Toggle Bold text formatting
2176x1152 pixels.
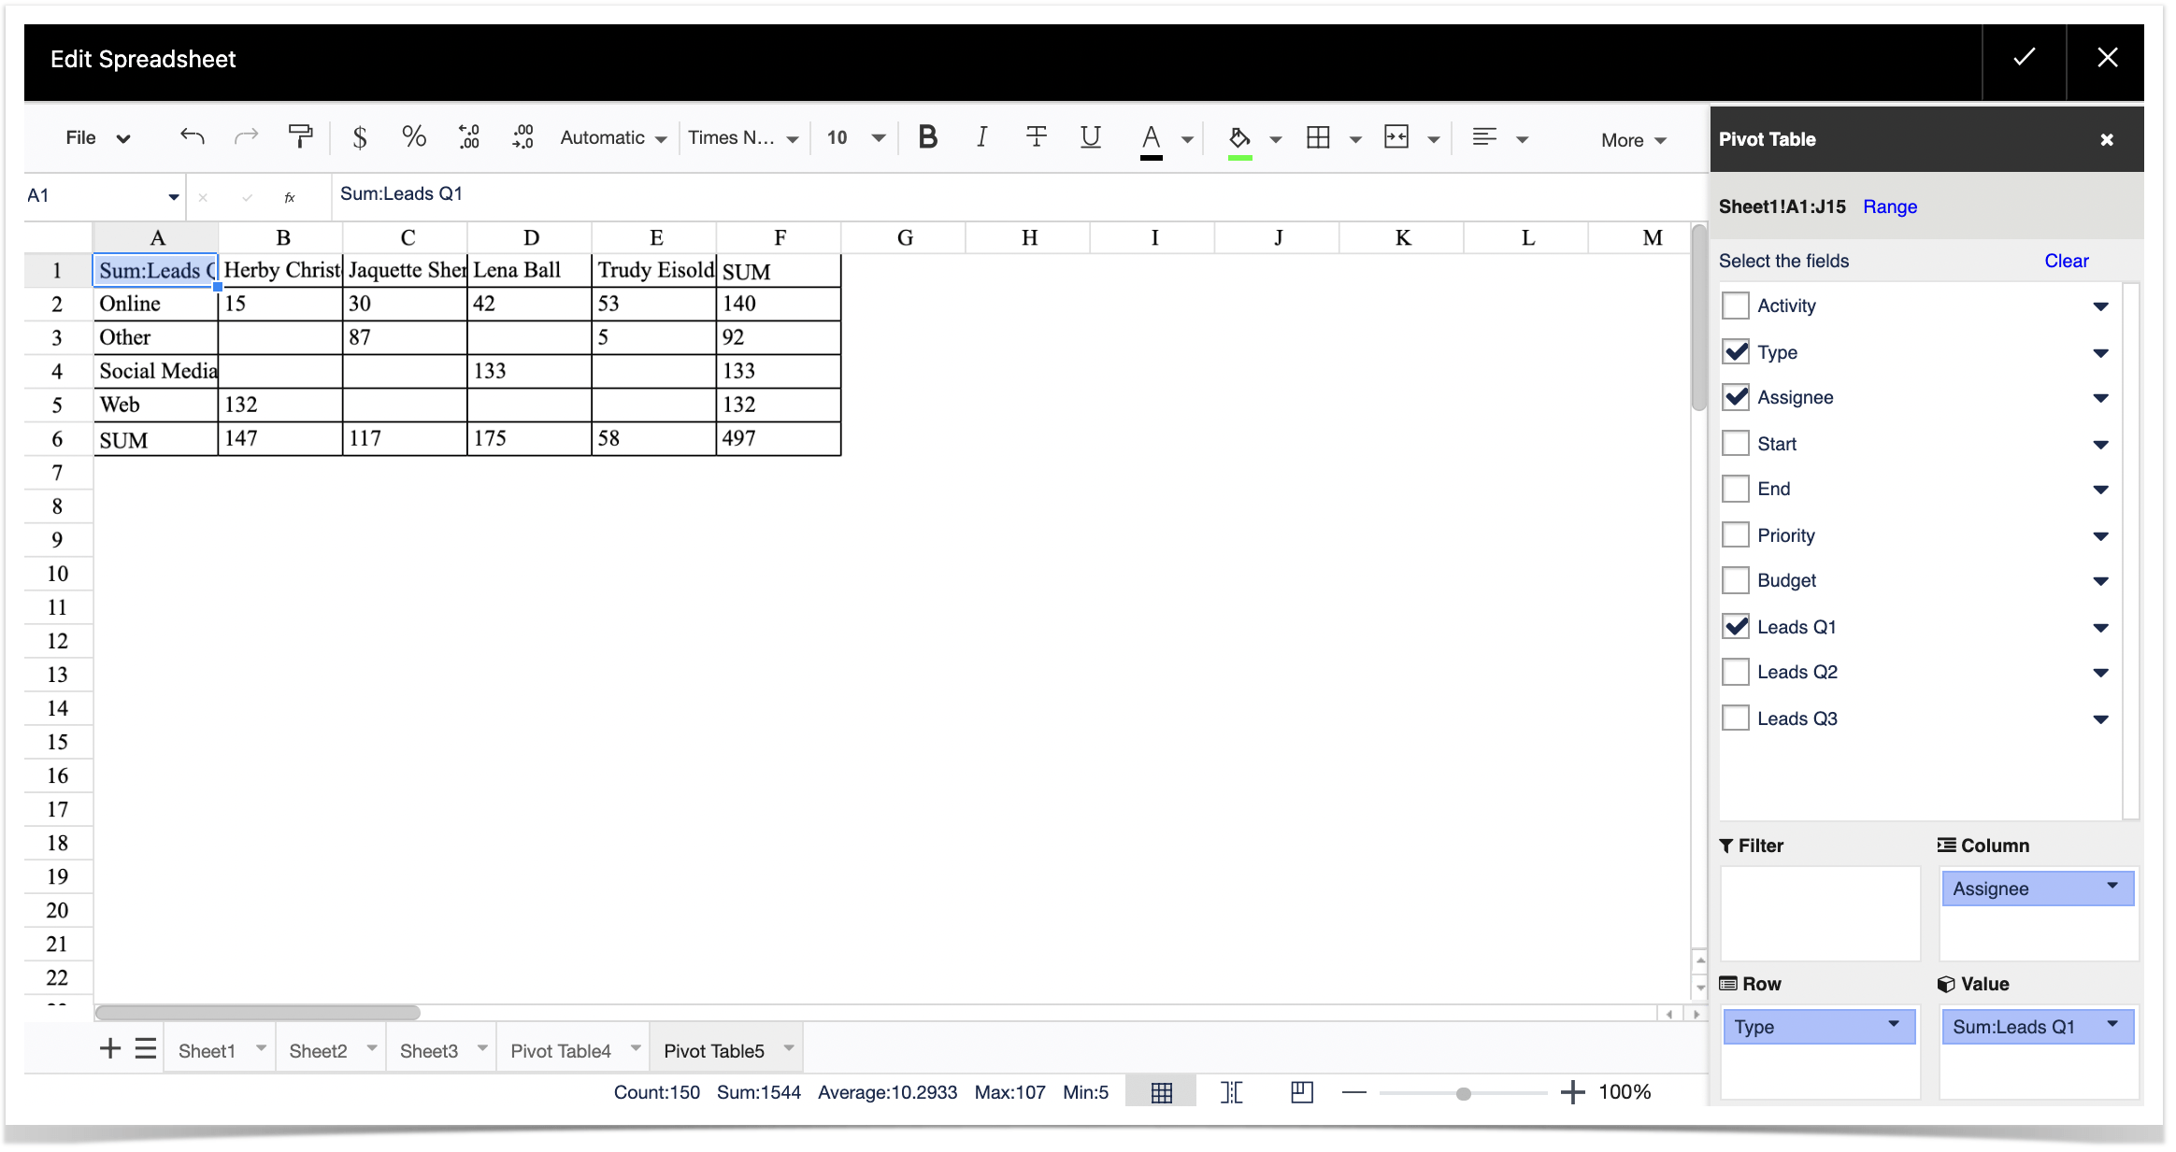pyautogui.click(x=927, y=137)
